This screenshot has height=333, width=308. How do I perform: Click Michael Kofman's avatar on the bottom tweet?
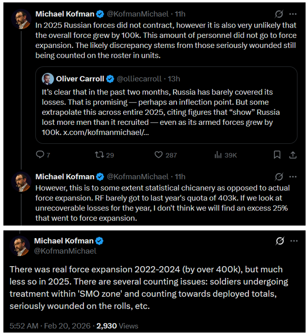pyautogui.click(x=20, y=245)
